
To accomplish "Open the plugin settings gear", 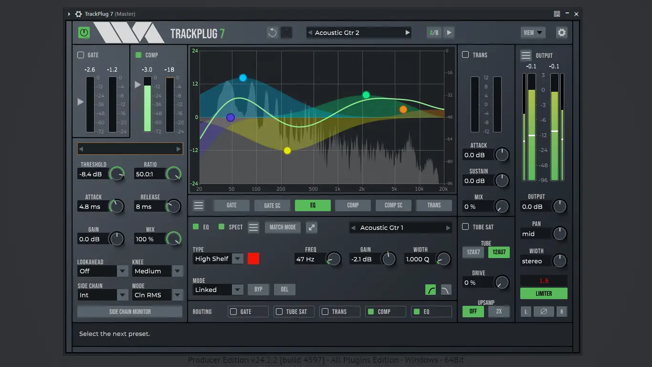I will coord(561,32).
